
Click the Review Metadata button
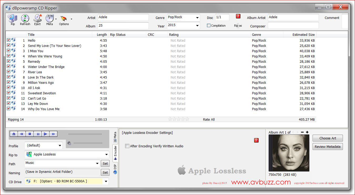327,147
